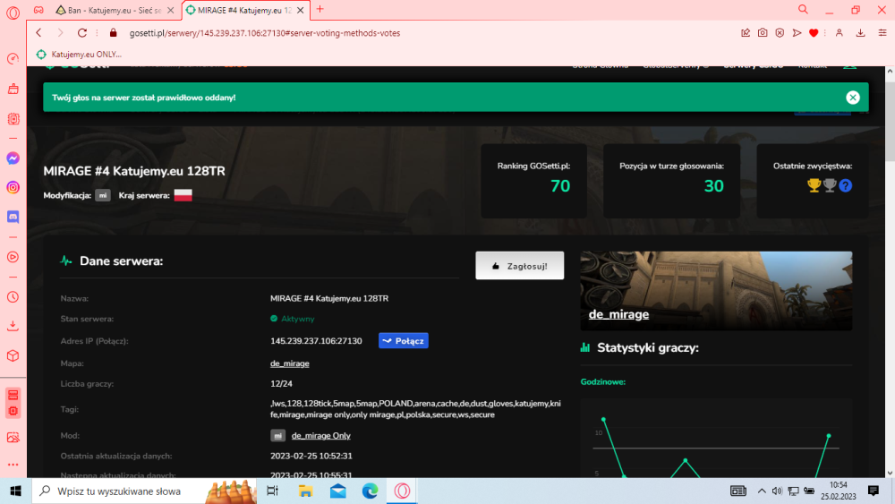Click the mi modification badge under server title
895x504 pixels.
(x=103, y=195)
